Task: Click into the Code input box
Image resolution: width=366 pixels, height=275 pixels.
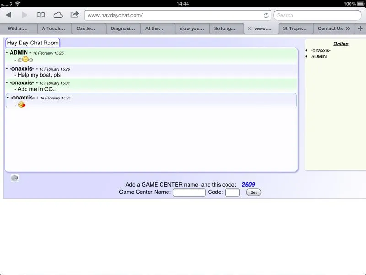Action: tap(232, 192)
